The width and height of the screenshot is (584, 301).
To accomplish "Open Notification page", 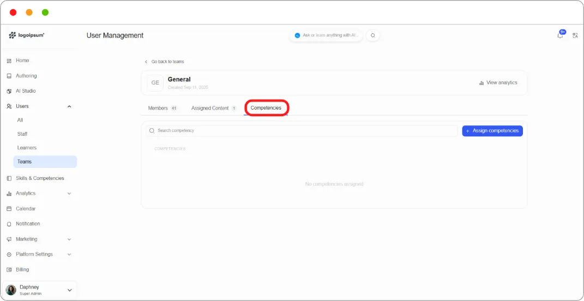I will [28, 224].
